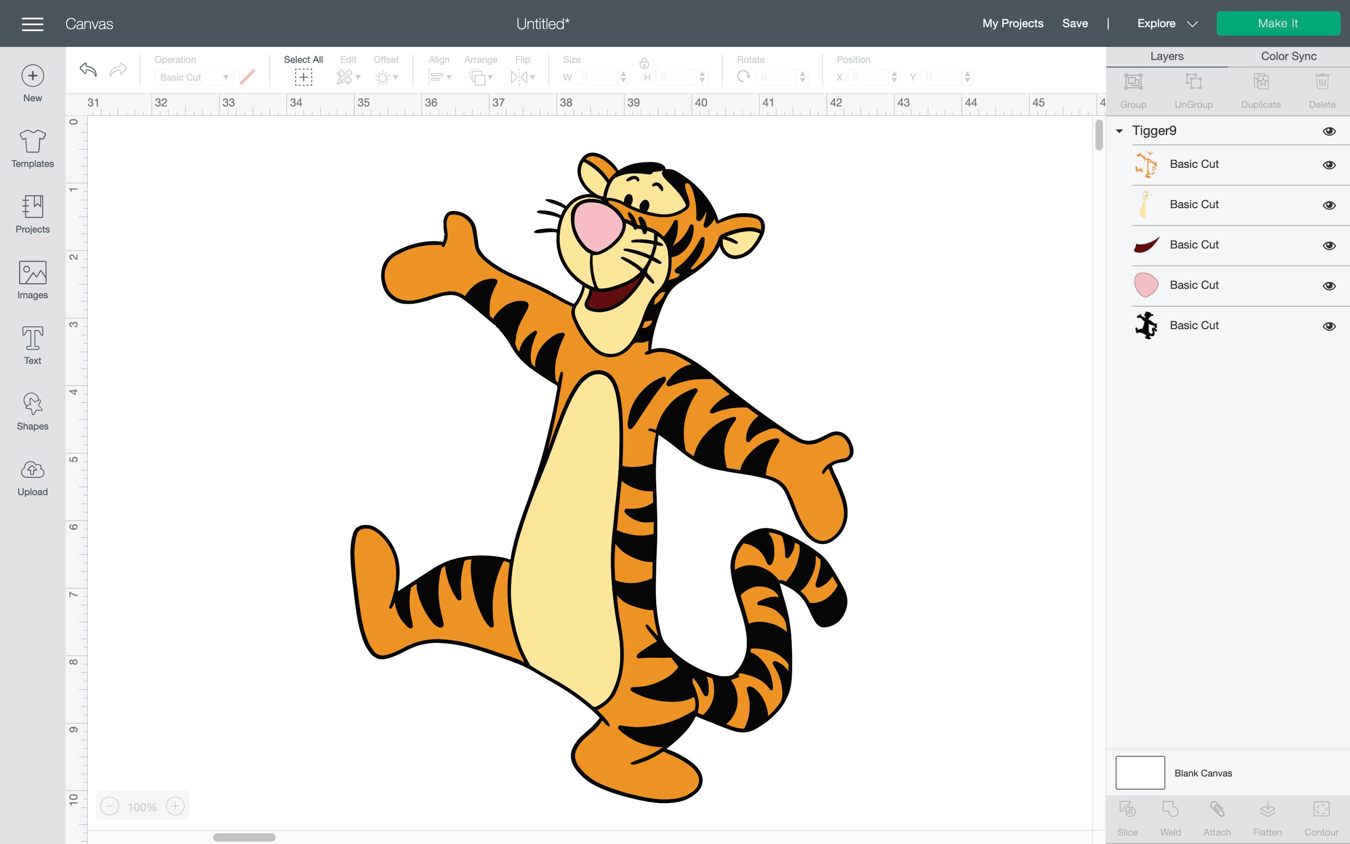This screenshot has height=844, width=1350.
Task: Click the Rotate stepper arrows
Action: point(803,77)
